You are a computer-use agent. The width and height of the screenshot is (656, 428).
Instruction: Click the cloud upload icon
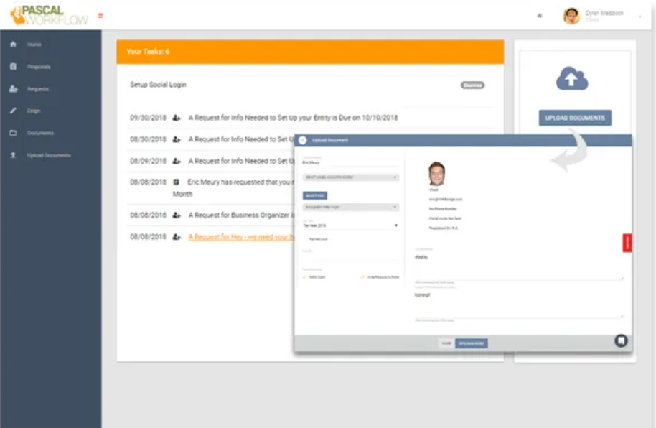tap(572, 78)
